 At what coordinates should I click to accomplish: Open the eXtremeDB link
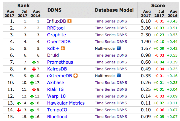pyautogui.click(x=59, y=76)
